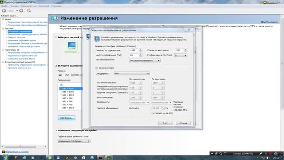Select Просмотр рейтинга игр tree item
Screen dimensions: 284x160
(x=19, y=68)
